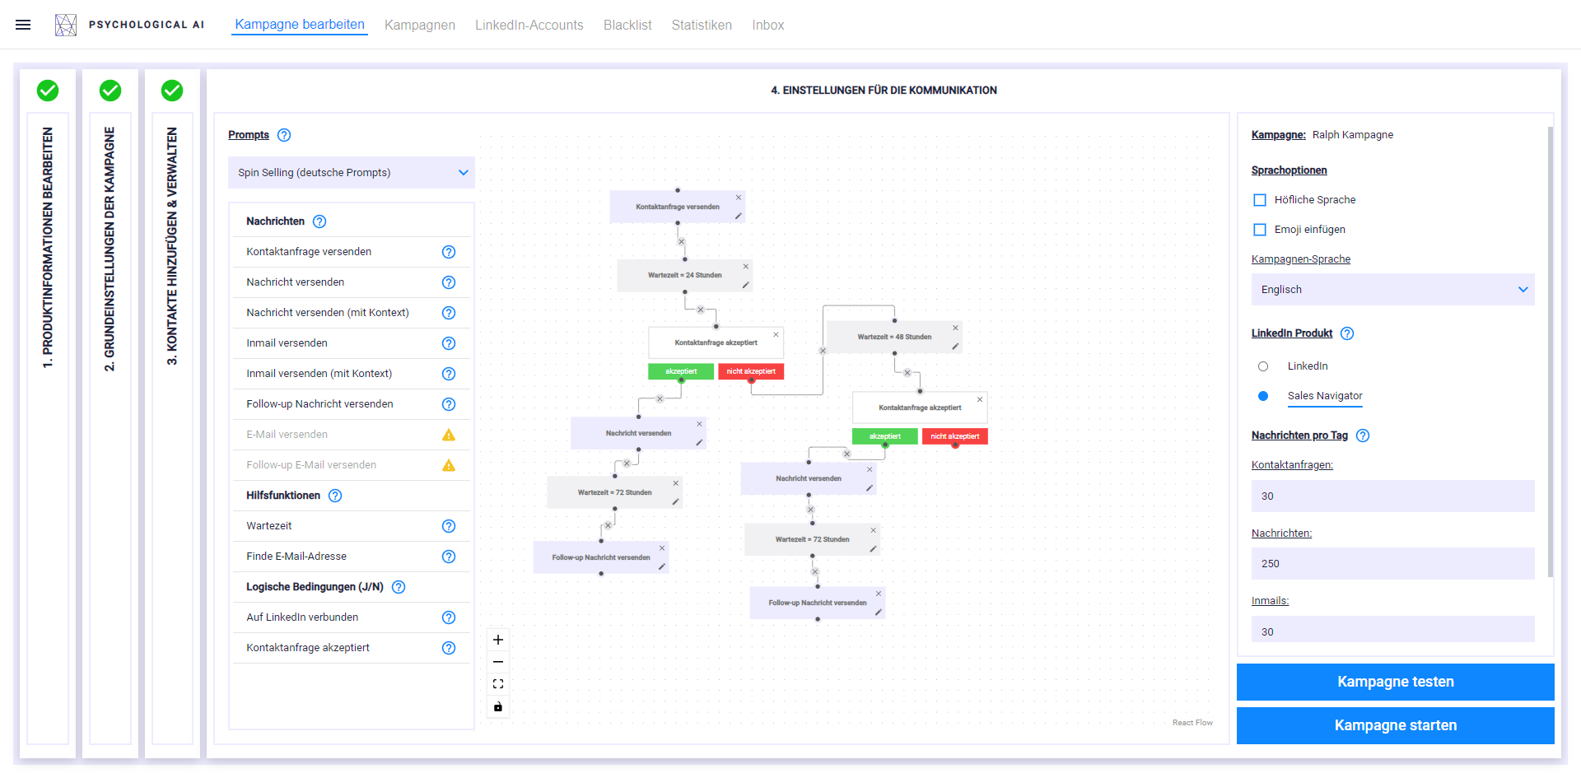
Task: Open help for Wartezeit
Action: tap(449, 526)
